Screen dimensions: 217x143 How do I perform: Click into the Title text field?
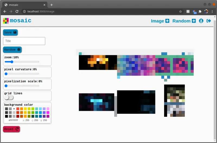click(24, 41)
